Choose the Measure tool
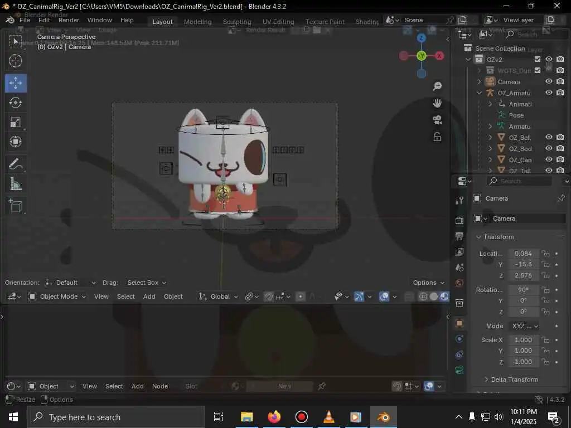571x428 pixels. (15, 184)
